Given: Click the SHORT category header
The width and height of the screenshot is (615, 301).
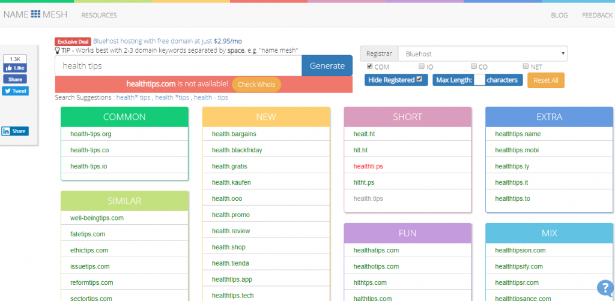Looking at the screenshot, I should (408, 117).
